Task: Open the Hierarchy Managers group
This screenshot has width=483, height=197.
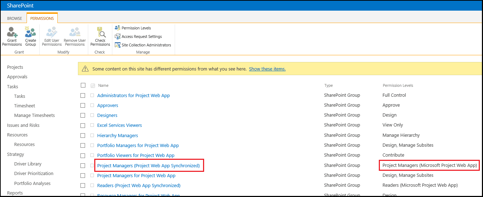Action: pos(118,135)
